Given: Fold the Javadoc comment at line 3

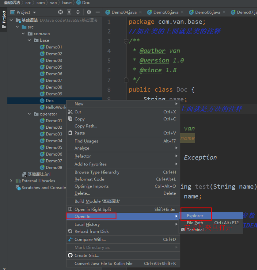Looking at the screenshot, I should 126,41.
